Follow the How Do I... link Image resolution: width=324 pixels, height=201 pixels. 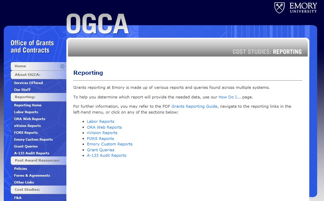tap(230, 97)
